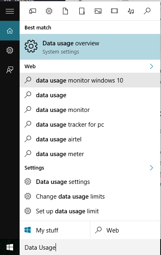Filter results by music icon

coord(131,11)
